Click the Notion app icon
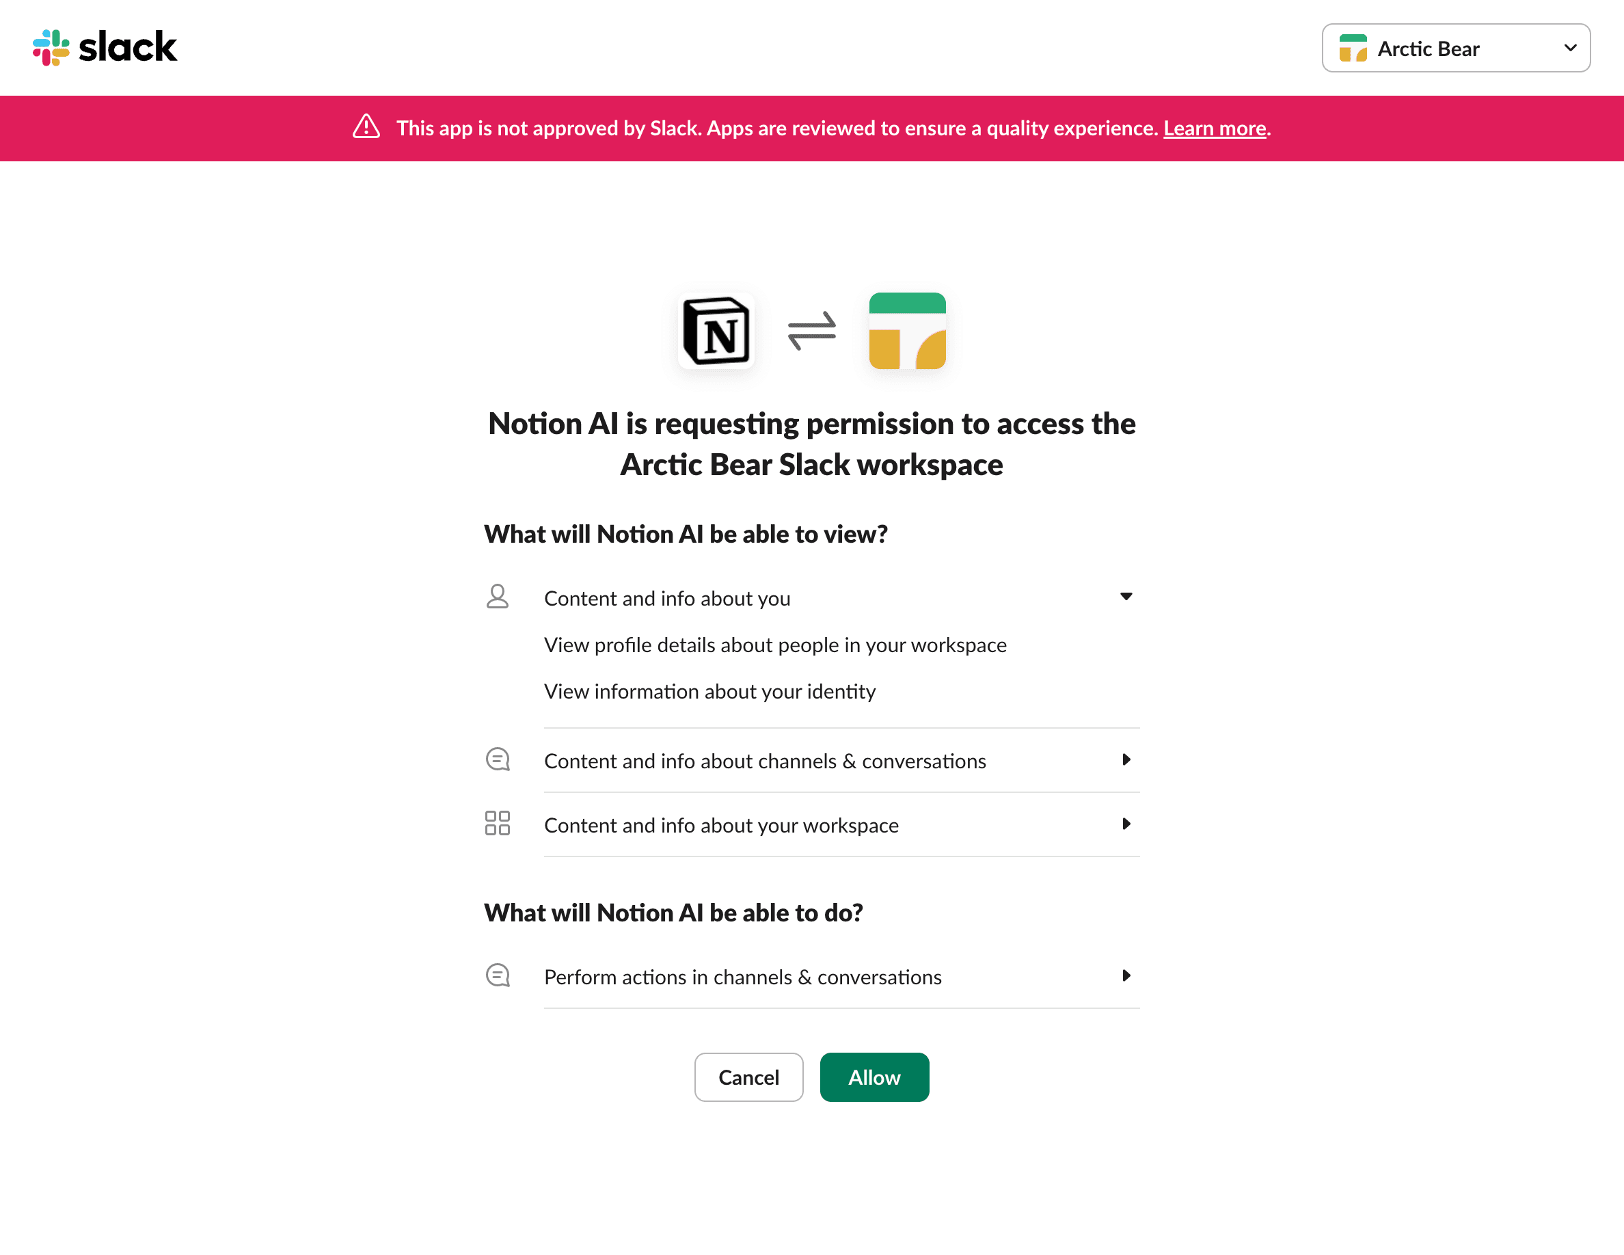Screen dimensions: 1624x1255 [716, 332]
